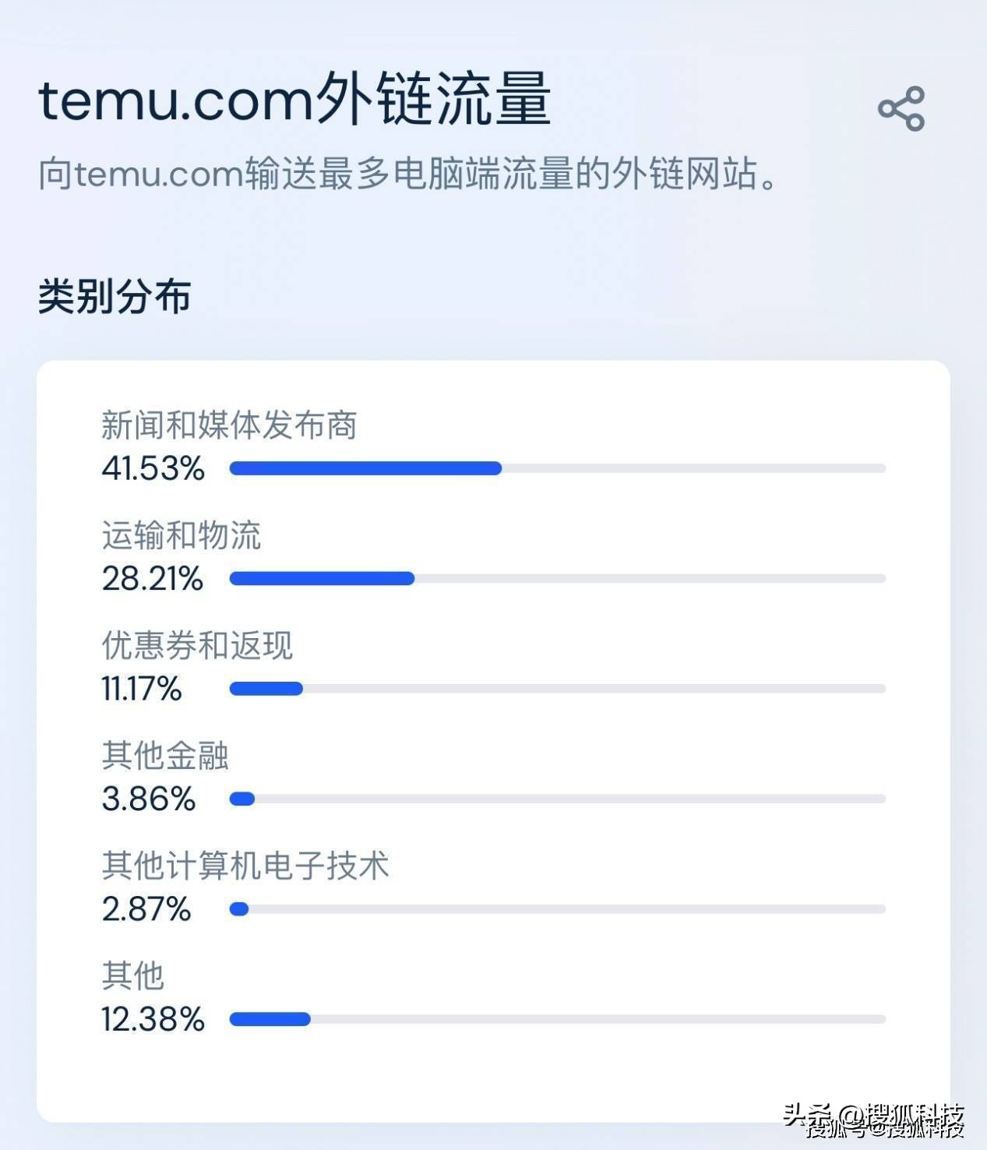
Task: Open sharing options via the connected-dots icon
Action: pyautogui.click(x=901, y=111)
